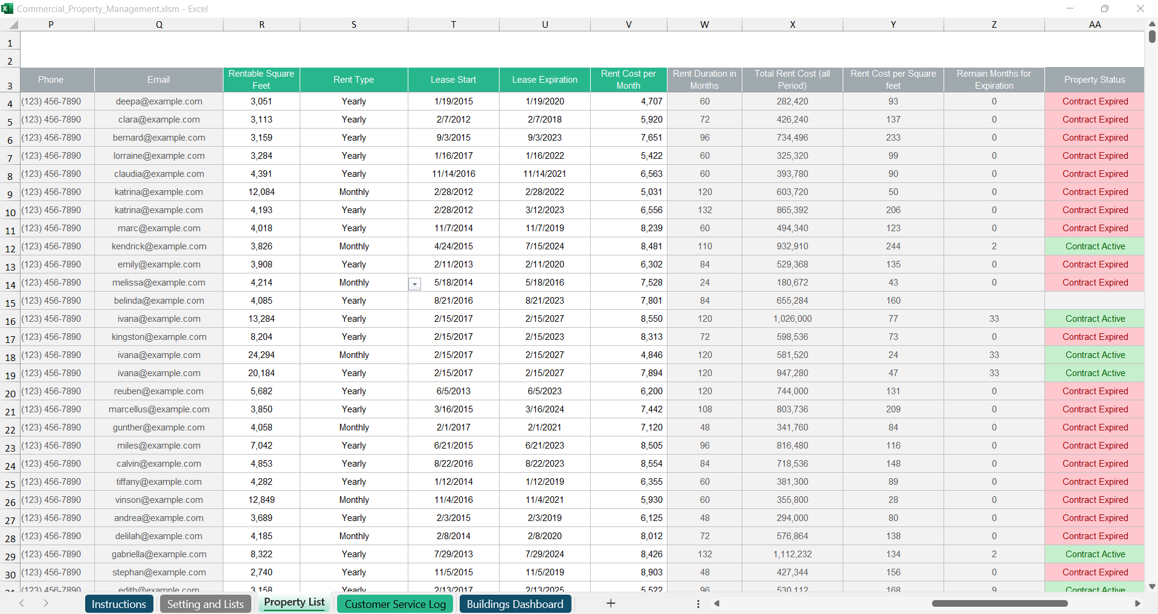1158x614 pixels.
Task: Click horizontal scrollbar left arrow
Action: tap(717, 604)
